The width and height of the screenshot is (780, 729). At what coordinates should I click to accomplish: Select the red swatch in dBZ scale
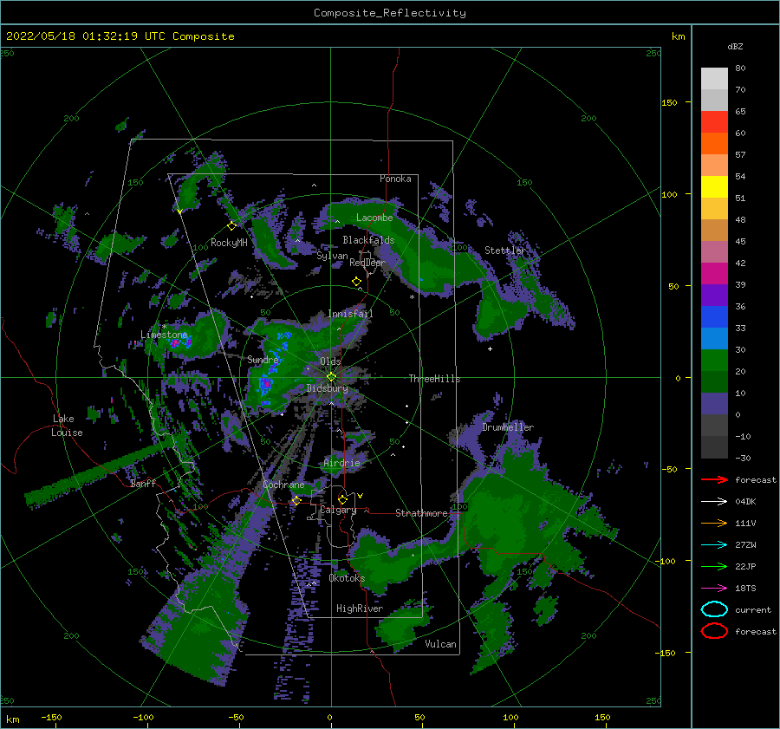(714, 121)
